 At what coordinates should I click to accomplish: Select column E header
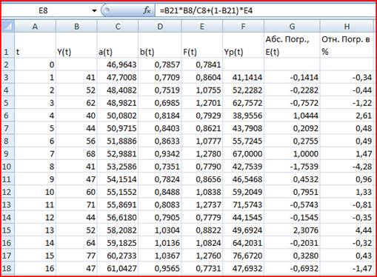pos(202,26)
